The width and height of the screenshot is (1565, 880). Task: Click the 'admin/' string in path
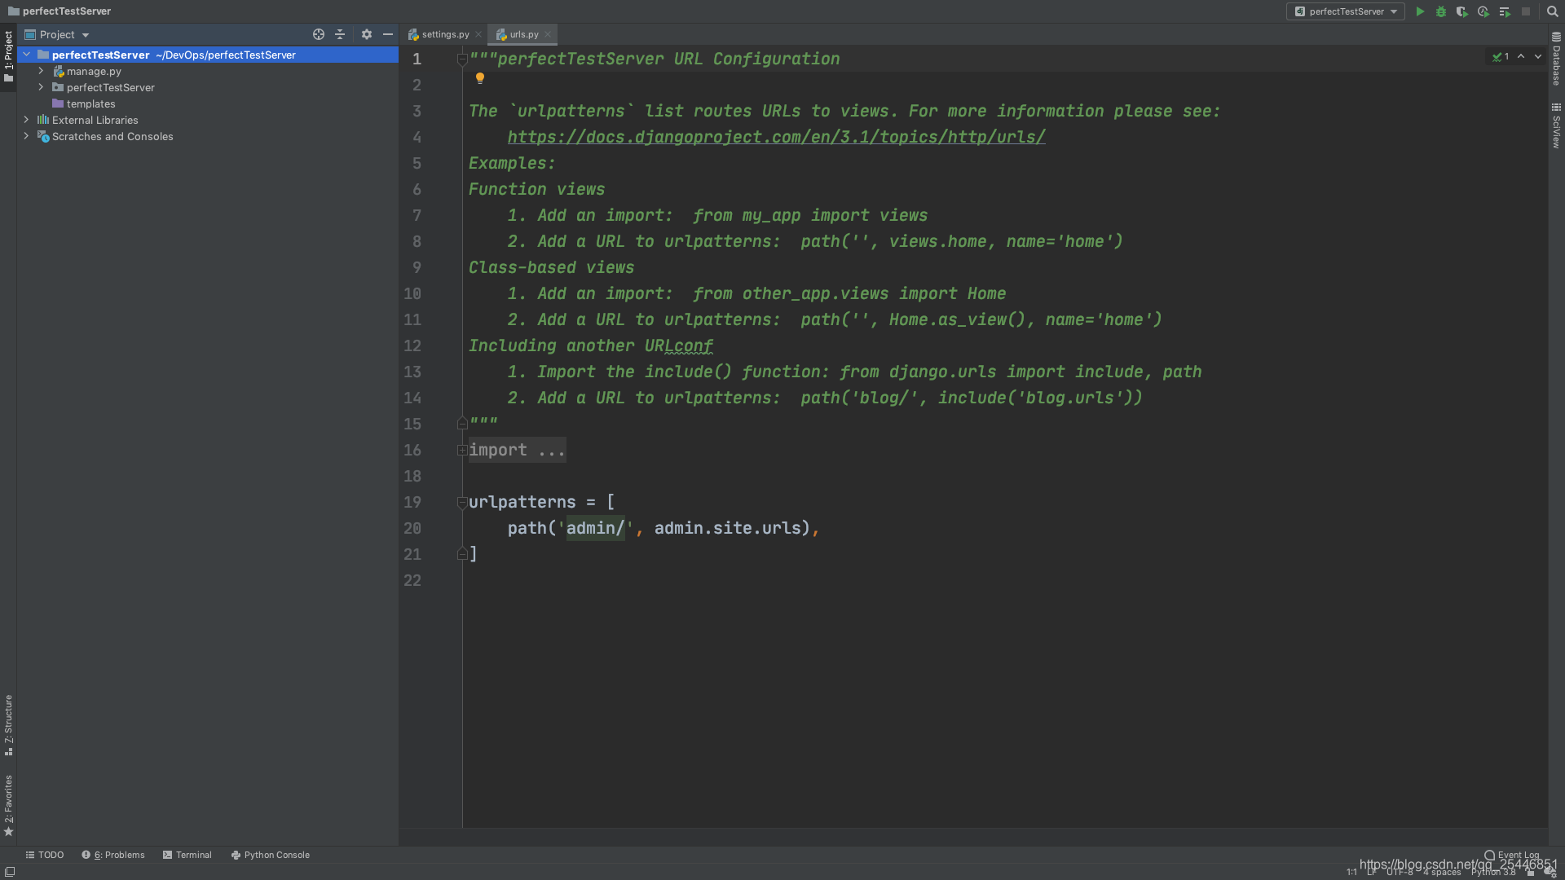[x=596, y=528]
